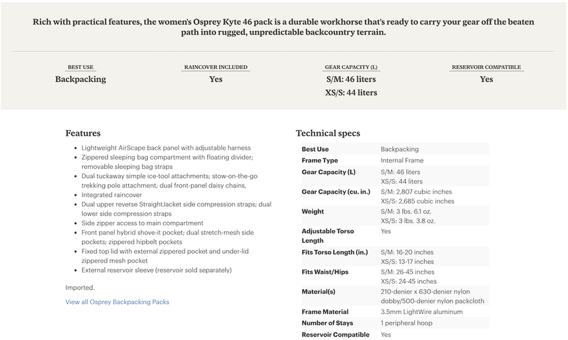Click the 'Fits Waist/Hips' spec label
Image resolution: width=568 pixels, height=340 pixels.
(x=325, y=272)
